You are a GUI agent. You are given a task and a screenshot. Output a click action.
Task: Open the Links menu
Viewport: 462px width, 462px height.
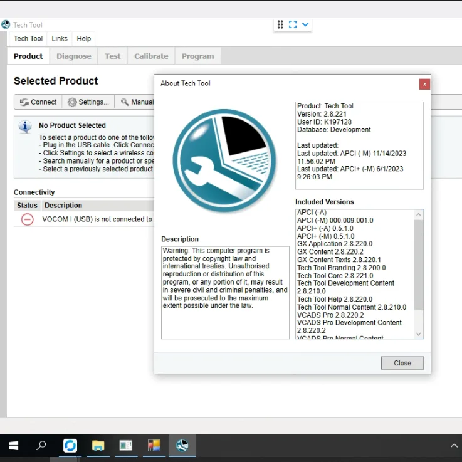coord(60,39)
